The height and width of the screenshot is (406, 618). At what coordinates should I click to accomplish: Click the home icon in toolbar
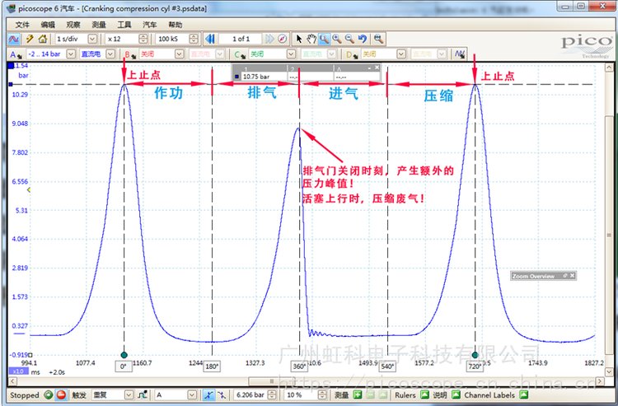(x=43, y=39)
